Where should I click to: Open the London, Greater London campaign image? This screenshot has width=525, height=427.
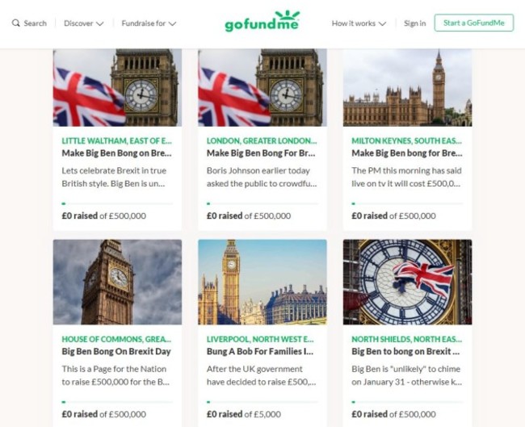coord(262,88)
